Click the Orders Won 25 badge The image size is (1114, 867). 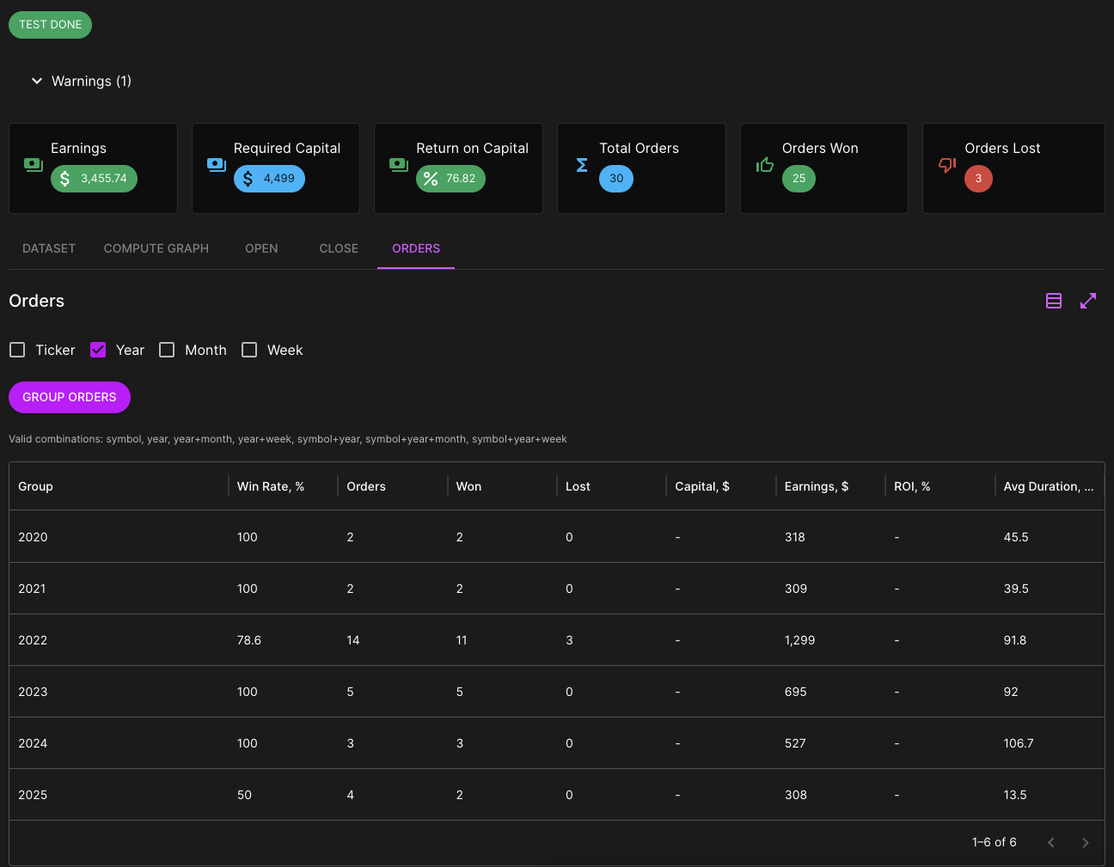coord(799,179)
